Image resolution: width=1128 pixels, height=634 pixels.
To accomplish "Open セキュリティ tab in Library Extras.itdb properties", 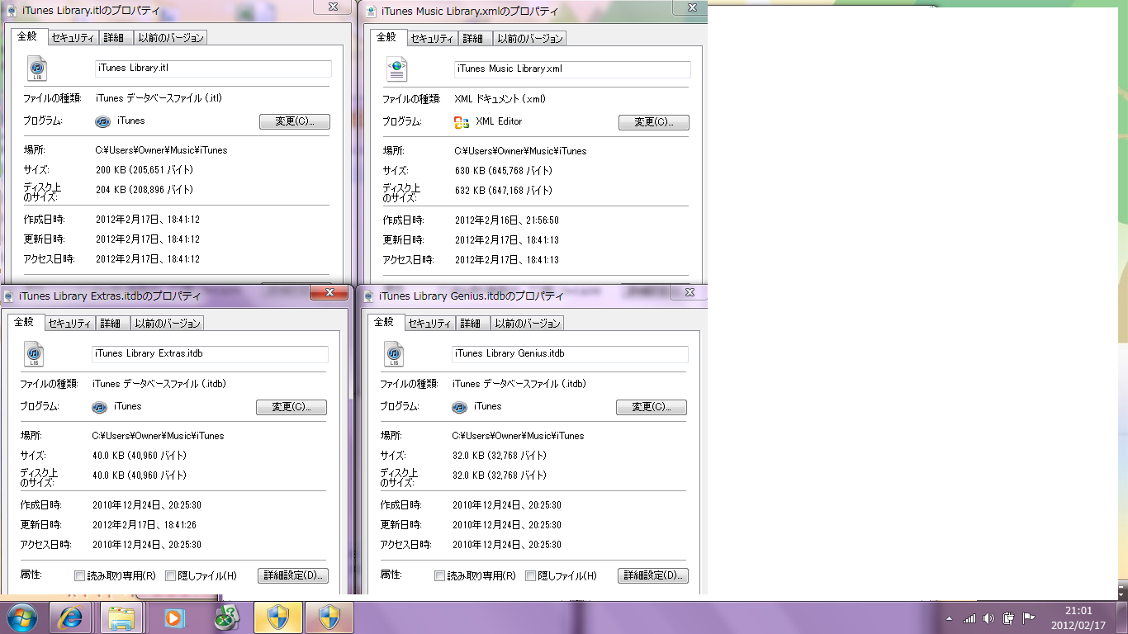I will pos(69,324).
